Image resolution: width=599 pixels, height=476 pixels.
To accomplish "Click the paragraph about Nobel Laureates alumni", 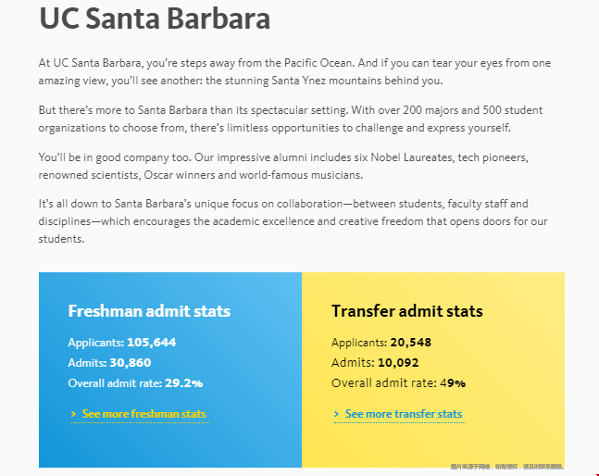I will click(282, 166).
